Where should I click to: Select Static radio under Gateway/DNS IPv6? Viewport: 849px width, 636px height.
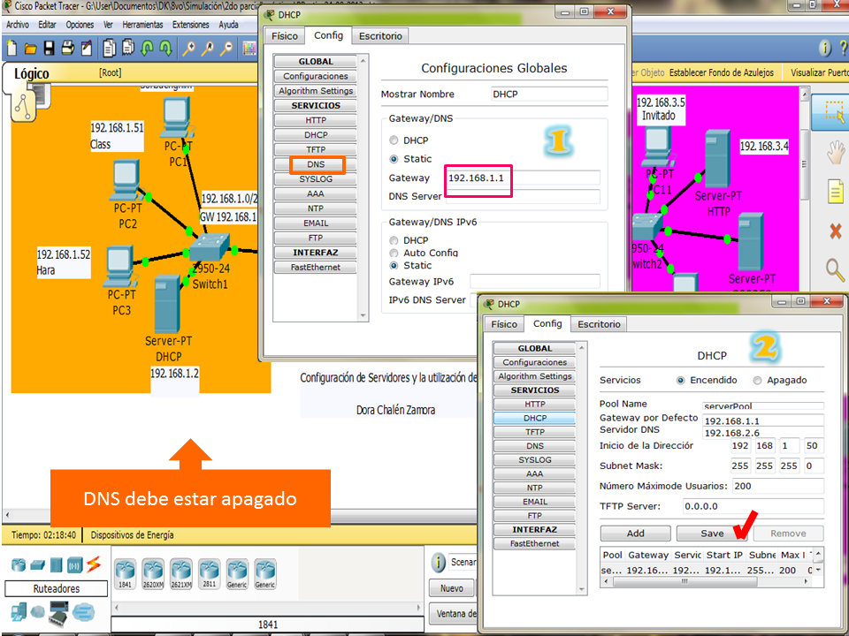[x=394, y=266]
